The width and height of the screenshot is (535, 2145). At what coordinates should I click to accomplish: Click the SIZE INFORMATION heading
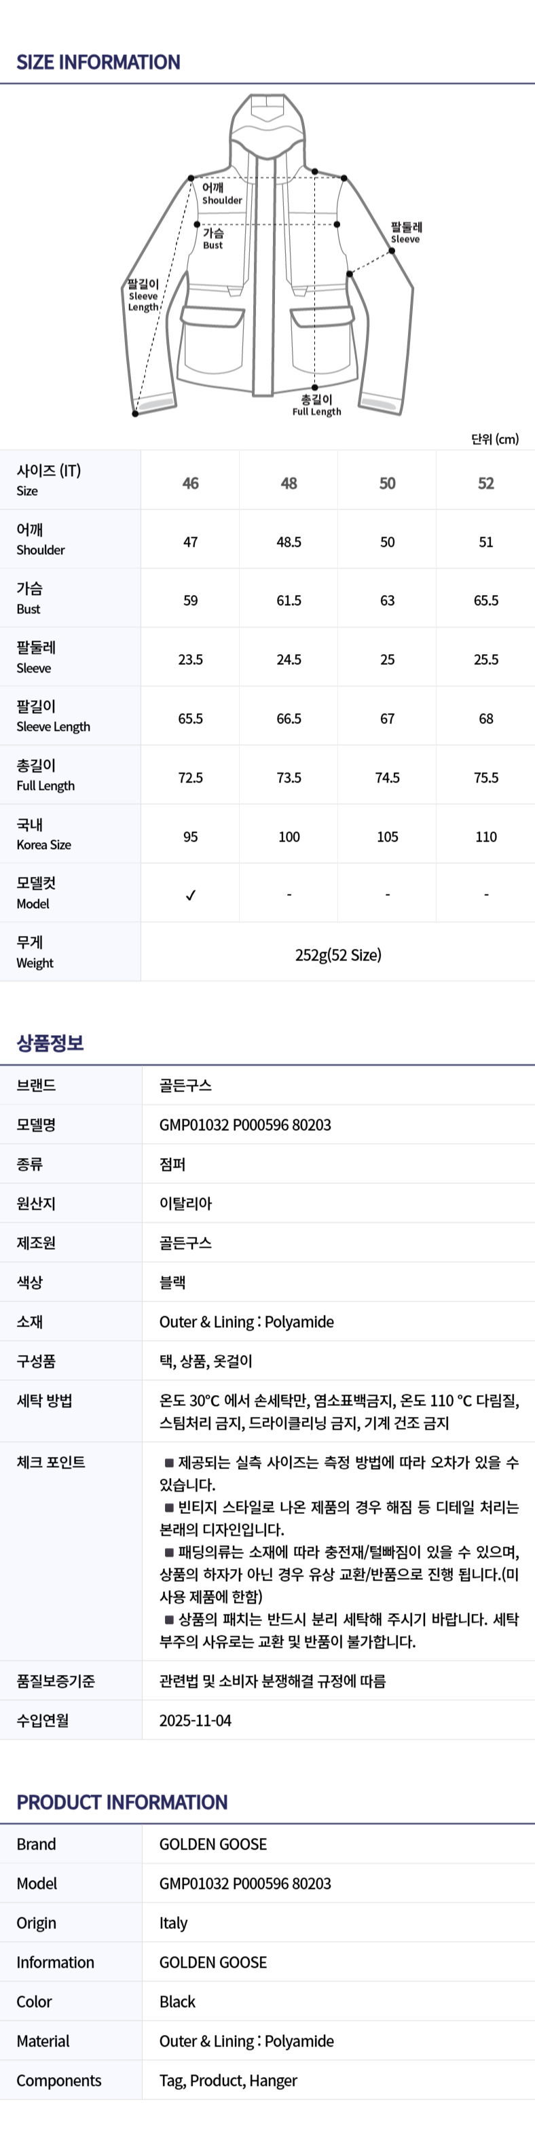tap(98, 62)
